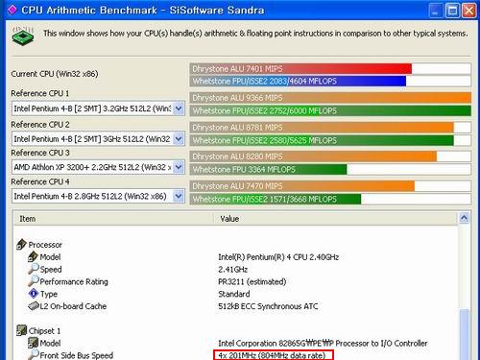Screen dimensions: 480x360
Task: Click the Whetstone 1571/3668 MFLOPS bar
Action: pos(276,199)
